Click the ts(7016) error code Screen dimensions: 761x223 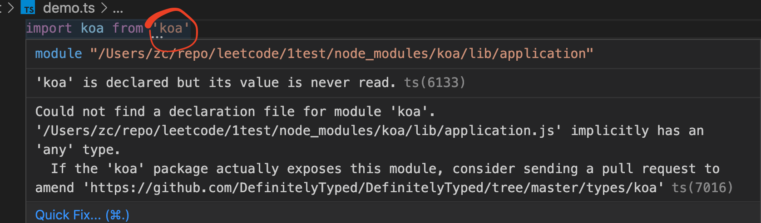702,188
